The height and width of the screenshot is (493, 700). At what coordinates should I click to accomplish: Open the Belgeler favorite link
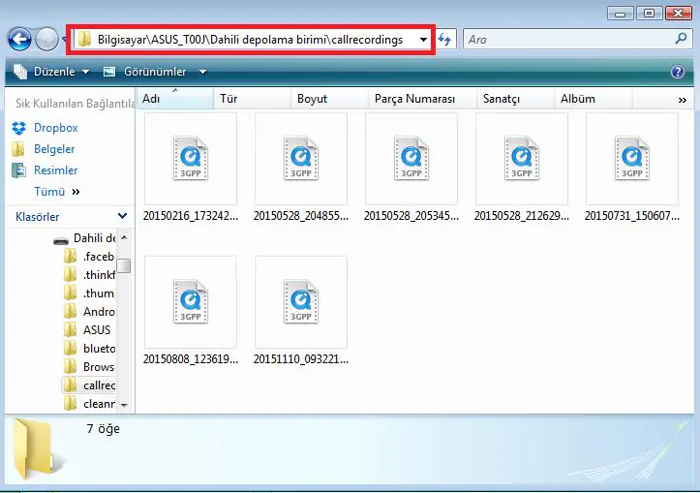click(x=54, y=149)
